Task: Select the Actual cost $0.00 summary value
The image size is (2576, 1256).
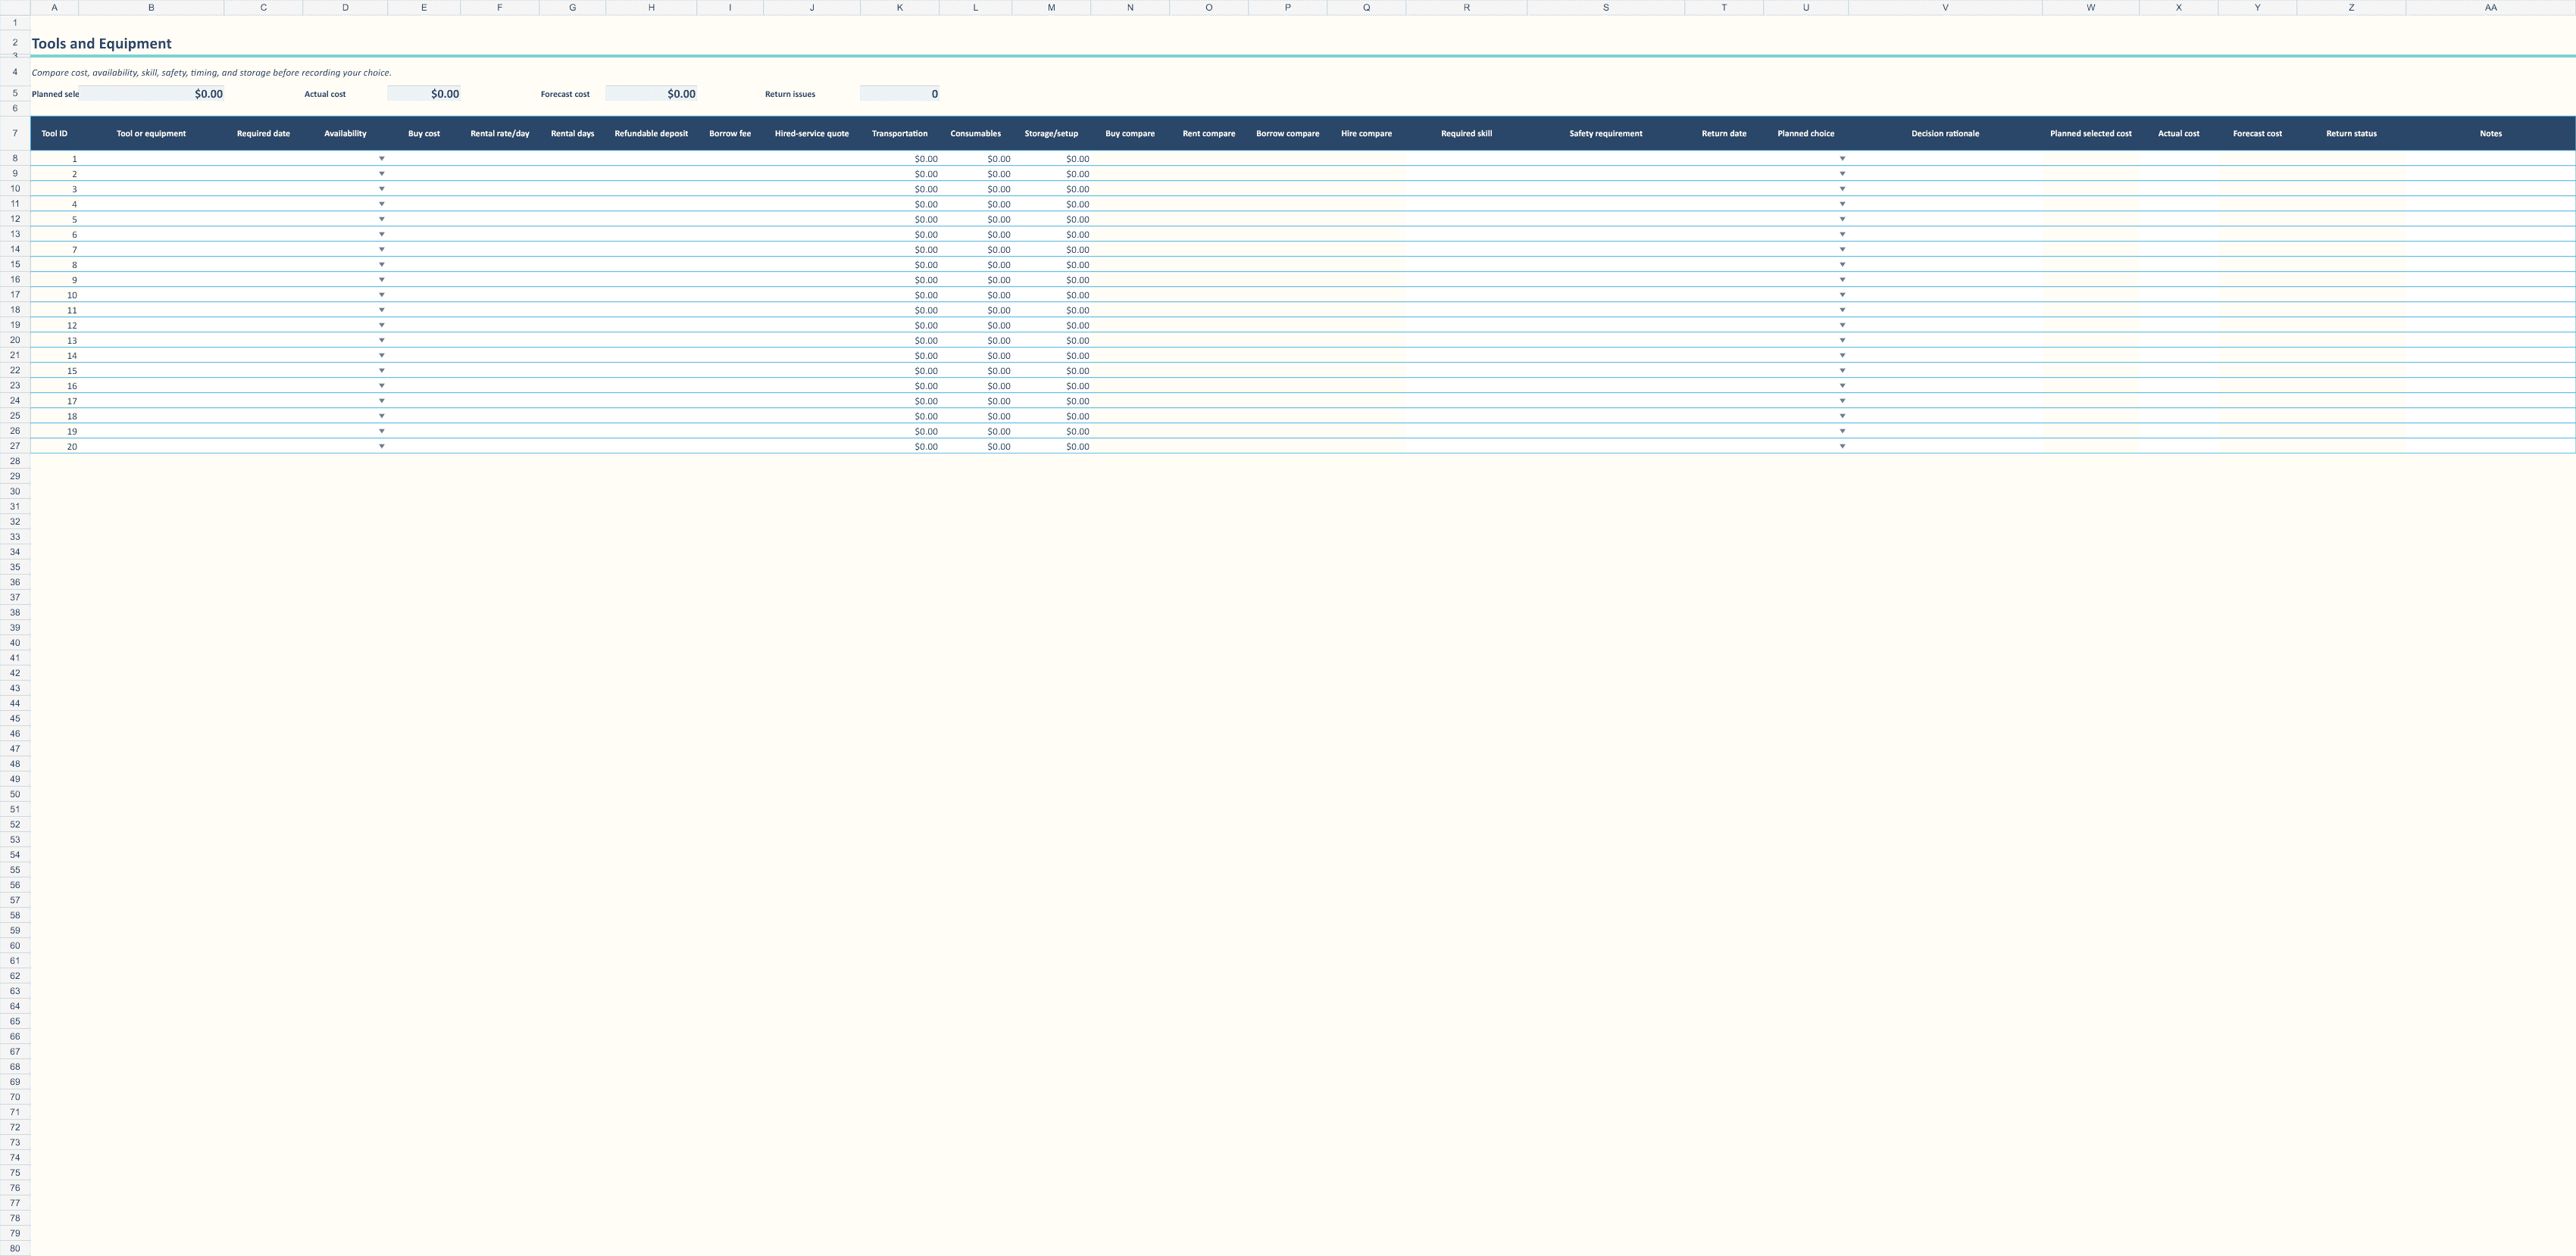Action: click(424, 94)
